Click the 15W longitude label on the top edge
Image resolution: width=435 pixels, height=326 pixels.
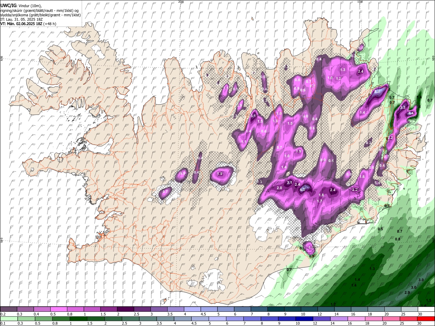(360, 2)
